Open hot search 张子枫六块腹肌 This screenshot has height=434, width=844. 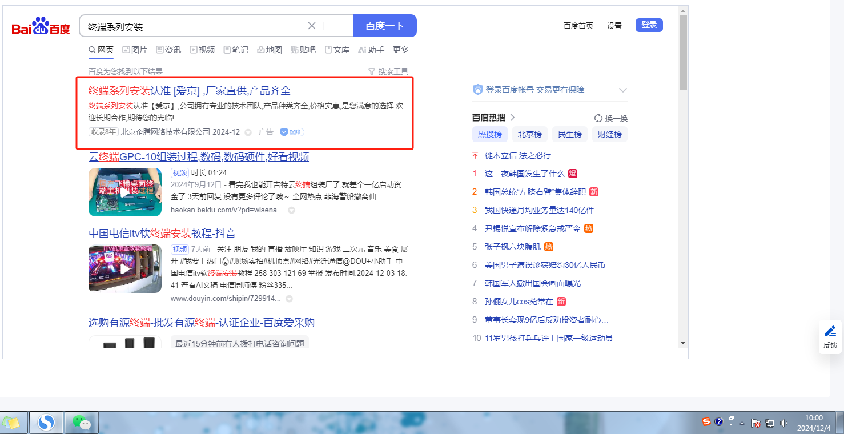pyautogui.click(x=513, y=247)
